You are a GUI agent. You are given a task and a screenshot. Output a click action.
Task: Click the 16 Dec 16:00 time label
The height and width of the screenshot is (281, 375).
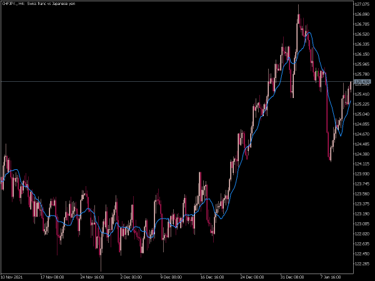[x=212, y=277]
